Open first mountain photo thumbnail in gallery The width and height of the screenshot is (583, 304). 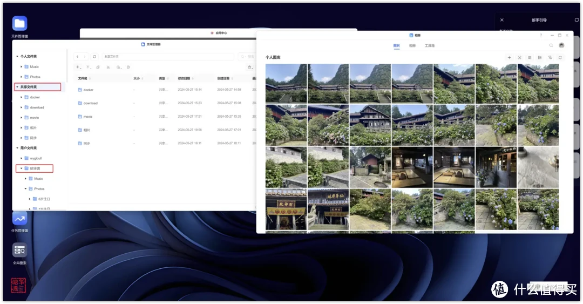[286, 83]
